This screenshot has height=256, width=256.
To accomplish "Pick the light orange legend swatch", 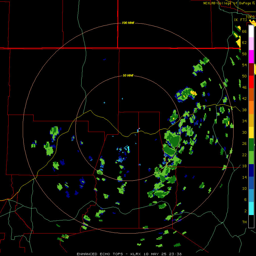I will (x=251, y=108).
